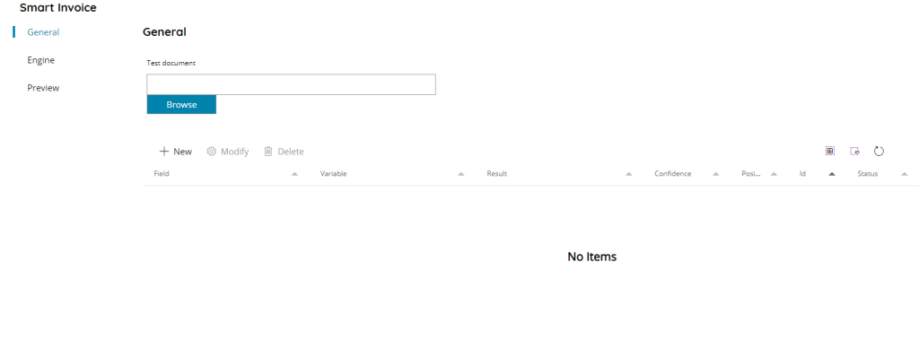Sort by the Field column arrow
Viewport: 919px width, 340px height.
click(x=294, y=174)
